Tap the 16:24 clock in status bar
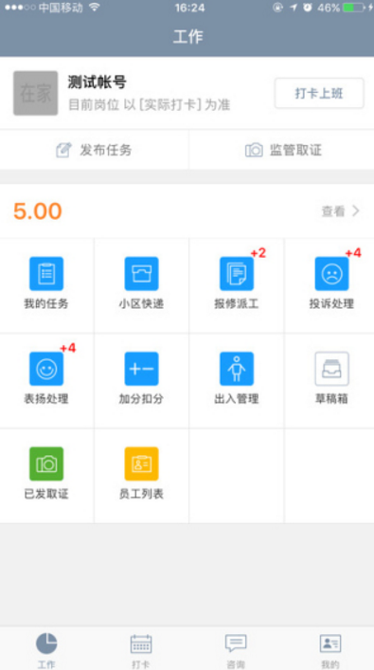The height and width of the screenshot is (670, 374). tap(189, 8)
